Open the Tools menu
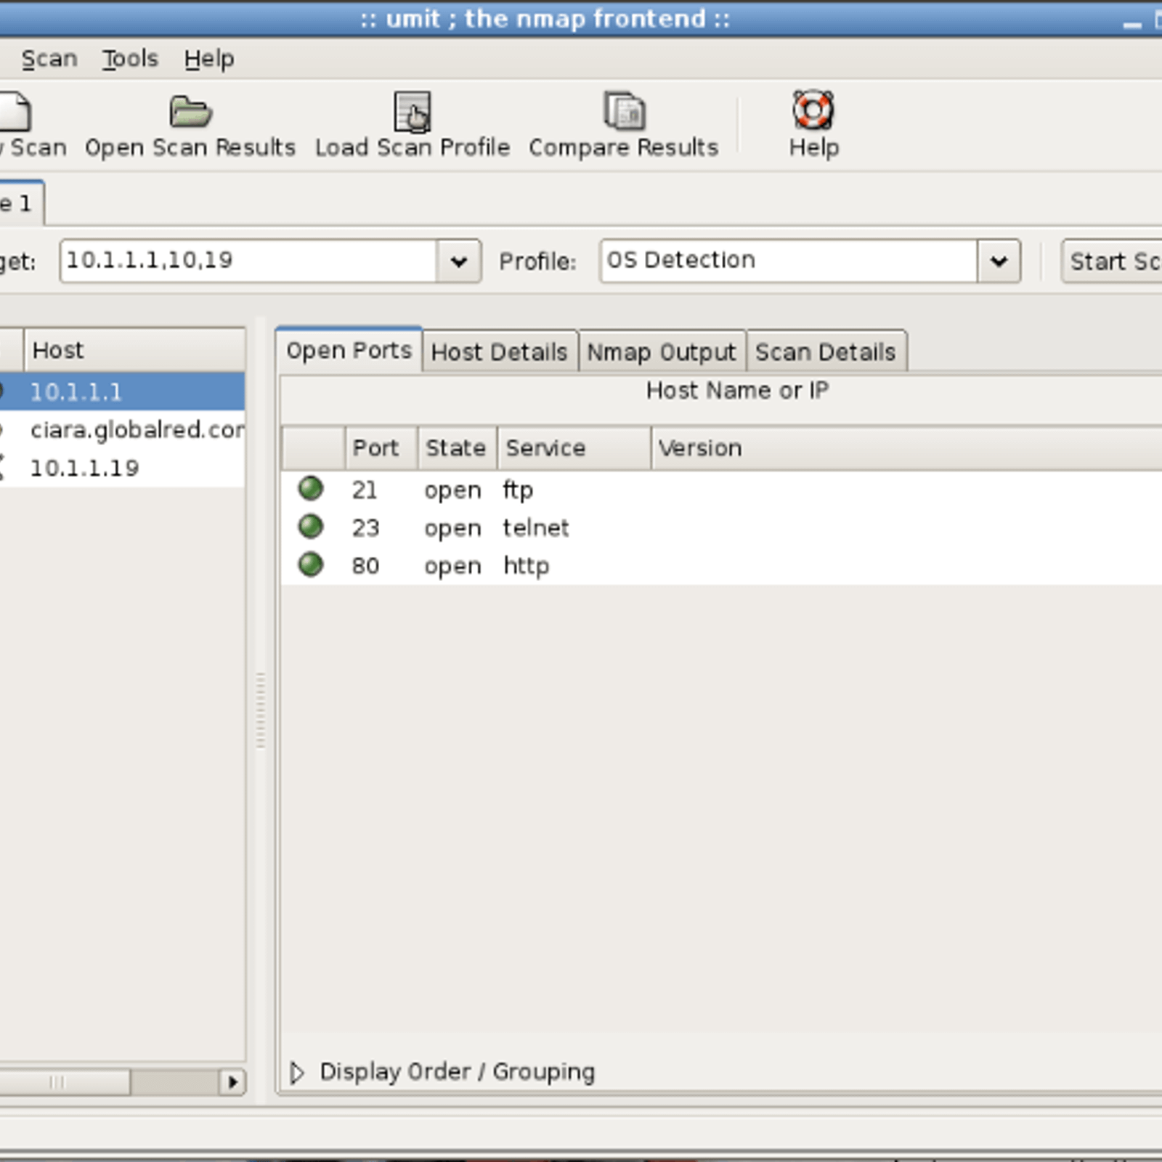Viewport: 1162px width, 1162px height. [130, 59]
